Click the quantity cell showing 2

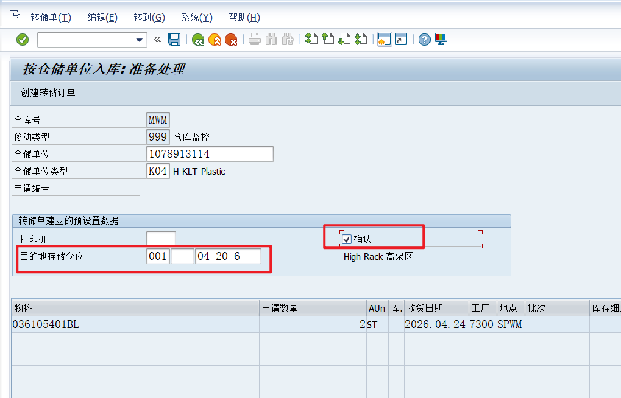[313, 324]
